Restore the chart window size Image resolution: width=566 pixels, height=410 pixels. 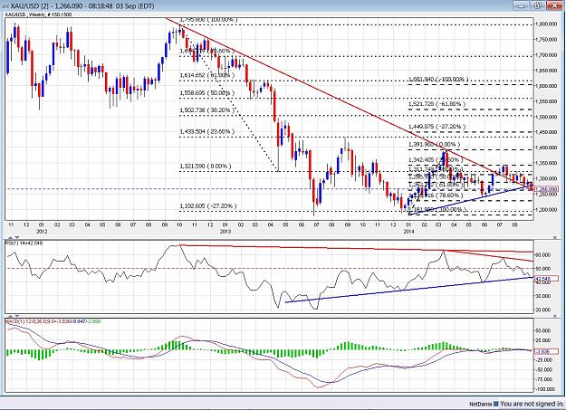(538, 5)
